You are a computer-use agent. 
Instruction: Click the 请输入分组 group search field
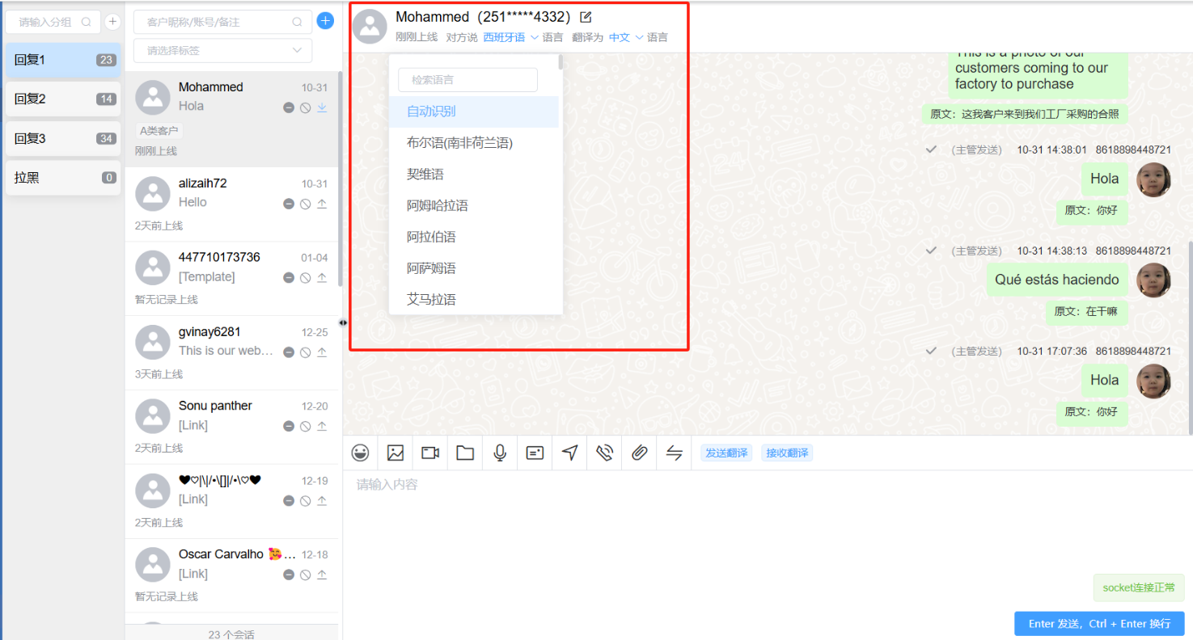[x=53, y=22]
